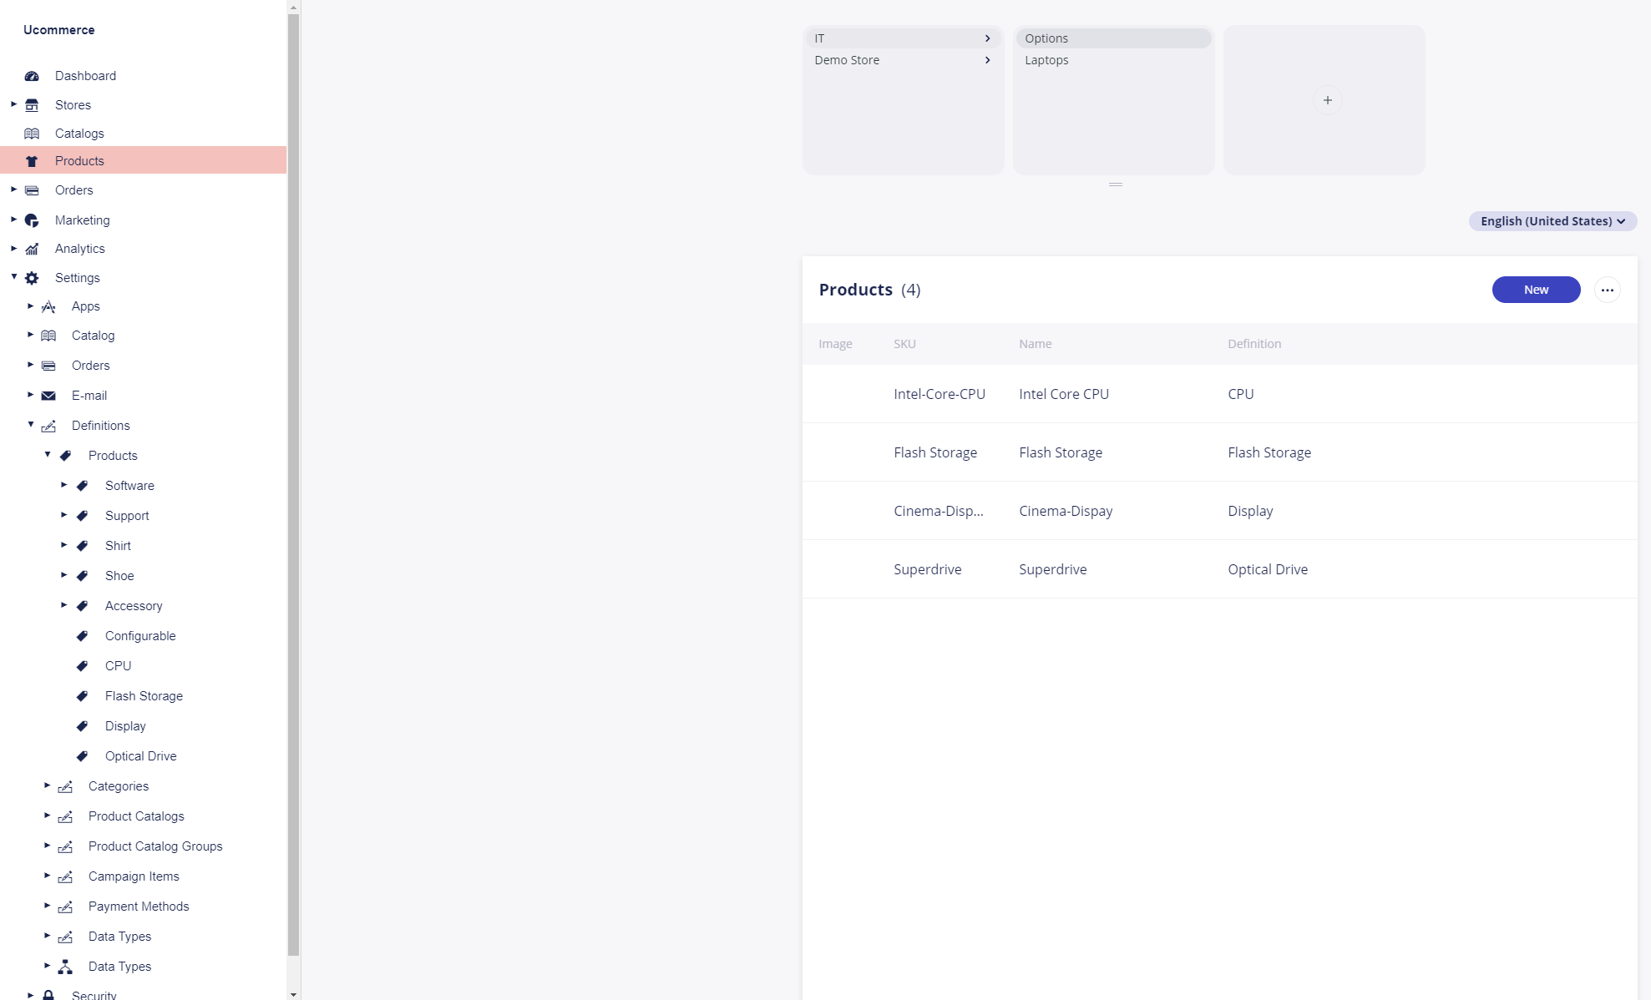Click the Categories definition icon
This screenshot has width=1651, height=1000.
(x=65, y=786)
